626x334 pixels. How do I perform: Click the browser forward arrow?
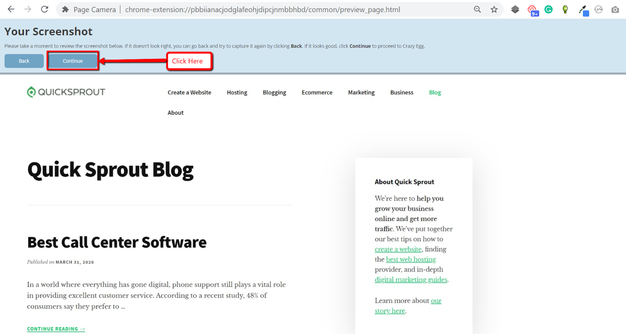(x=28, y=9)
